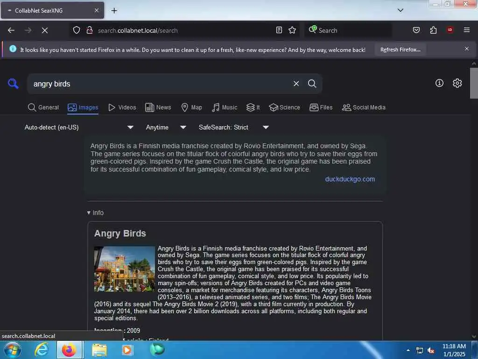Viewport: 478px width, 359px height.
Task: Open the Pocket save icon
Action: click(416, 30)
